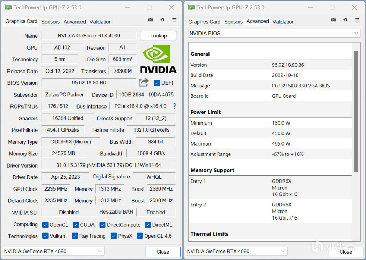Viewport: 366px width, 260px height.
Task: Click Adjustment Range -67% to +10% row
Action: (270, 154)
